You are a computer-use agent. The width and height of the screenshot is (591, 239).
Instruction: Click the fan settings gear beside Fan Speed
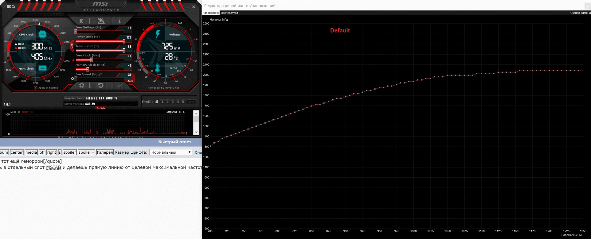[72, 79]
